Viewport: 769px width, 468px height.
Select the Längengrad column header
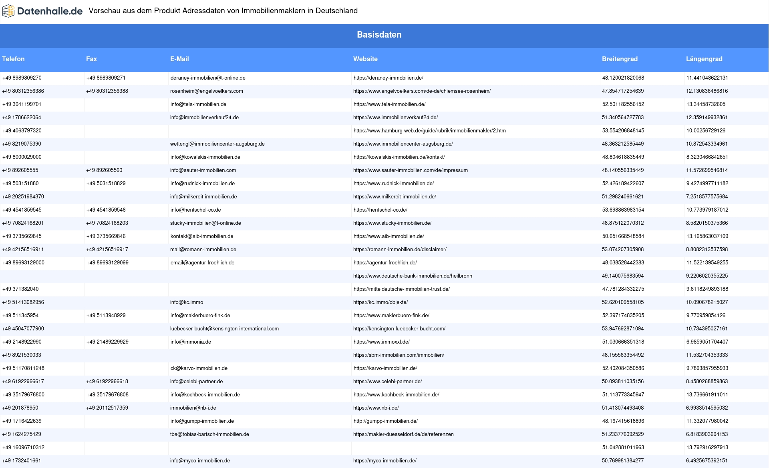[x=704, y=59]
